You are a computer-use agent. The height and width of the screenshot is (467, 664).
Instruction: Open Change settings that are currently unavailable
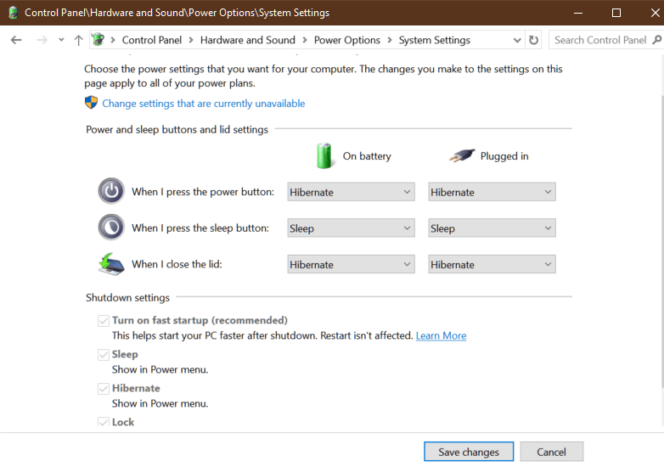click(x=204, y=104)
